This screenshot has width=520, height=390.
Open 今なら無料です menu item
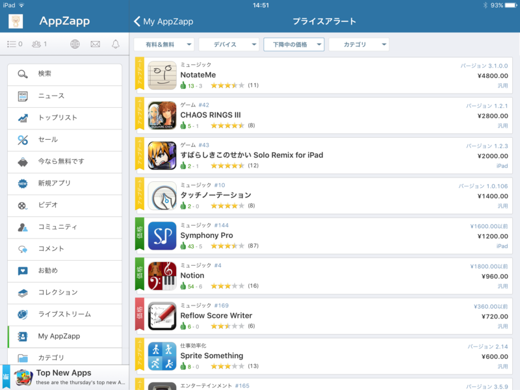(x=64, y=162)
